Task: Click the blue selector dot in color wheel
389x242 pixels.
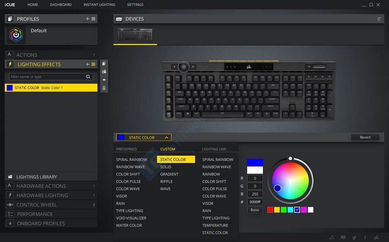Action: 277,188
